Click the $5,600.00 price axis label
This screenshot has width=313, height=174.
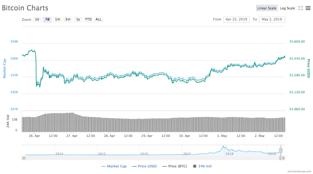pyautogui.click(x=297, y=42)
